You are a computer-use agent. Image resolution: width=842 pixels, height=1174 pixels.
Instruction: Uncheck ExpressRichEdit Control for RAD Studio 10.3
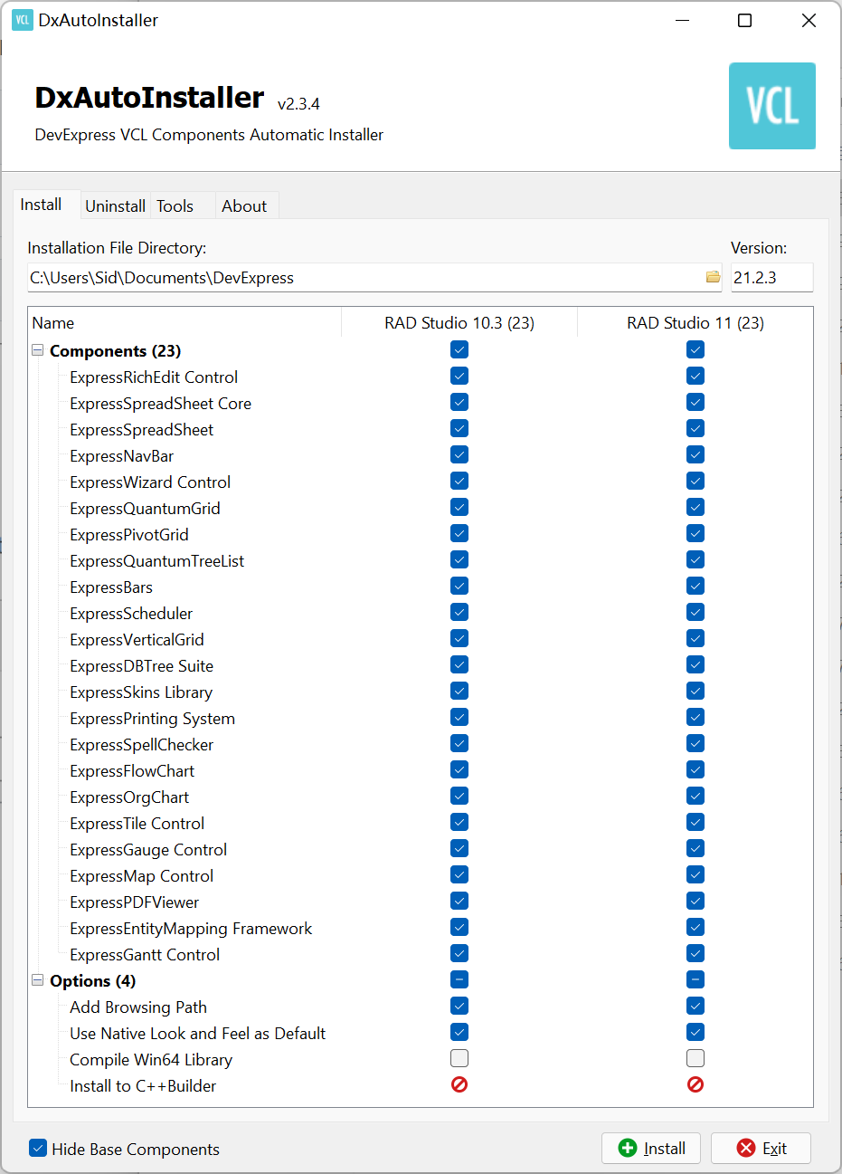(x=459, y=376)
